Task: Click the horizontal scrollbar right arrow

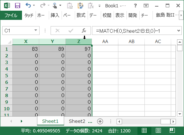Action: click(173, 121)
